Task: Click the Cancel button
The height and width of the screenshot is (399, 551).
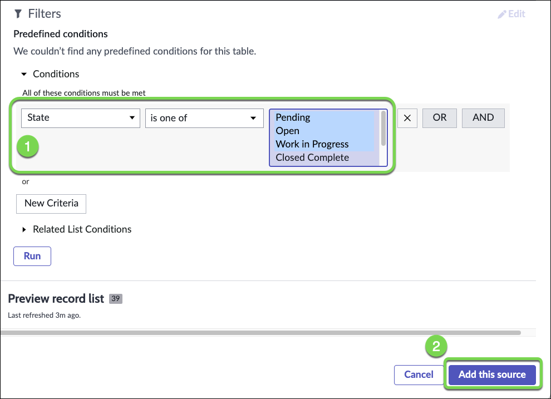Action: [419, 375]
